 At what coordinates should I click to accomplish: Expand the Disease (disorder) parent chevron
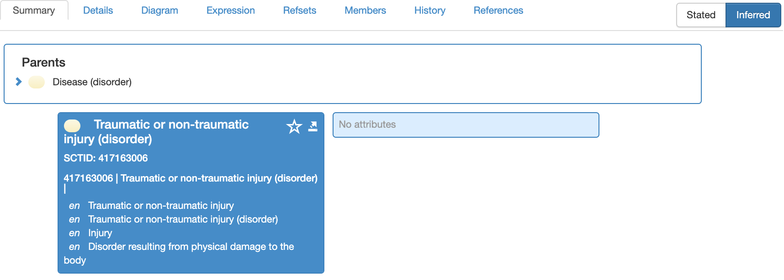[18, 82]
